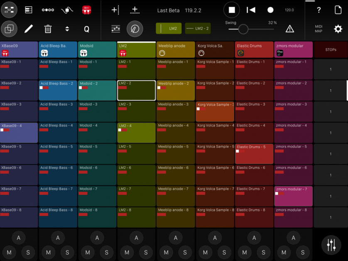348x261 pixels.
Task: Select the Modsid track header
Action: 97,49
